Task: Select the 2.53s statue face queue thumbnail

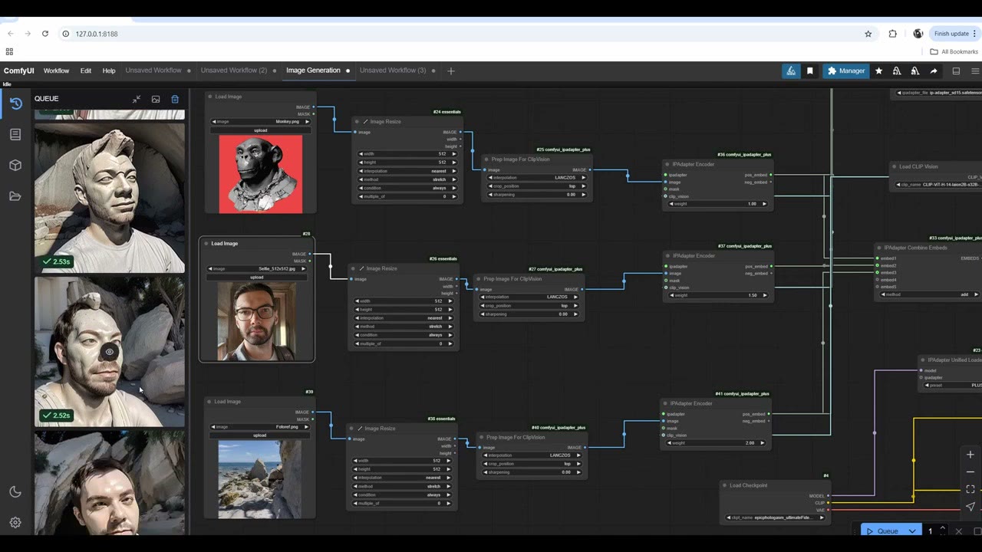Action: pos(110,199)
